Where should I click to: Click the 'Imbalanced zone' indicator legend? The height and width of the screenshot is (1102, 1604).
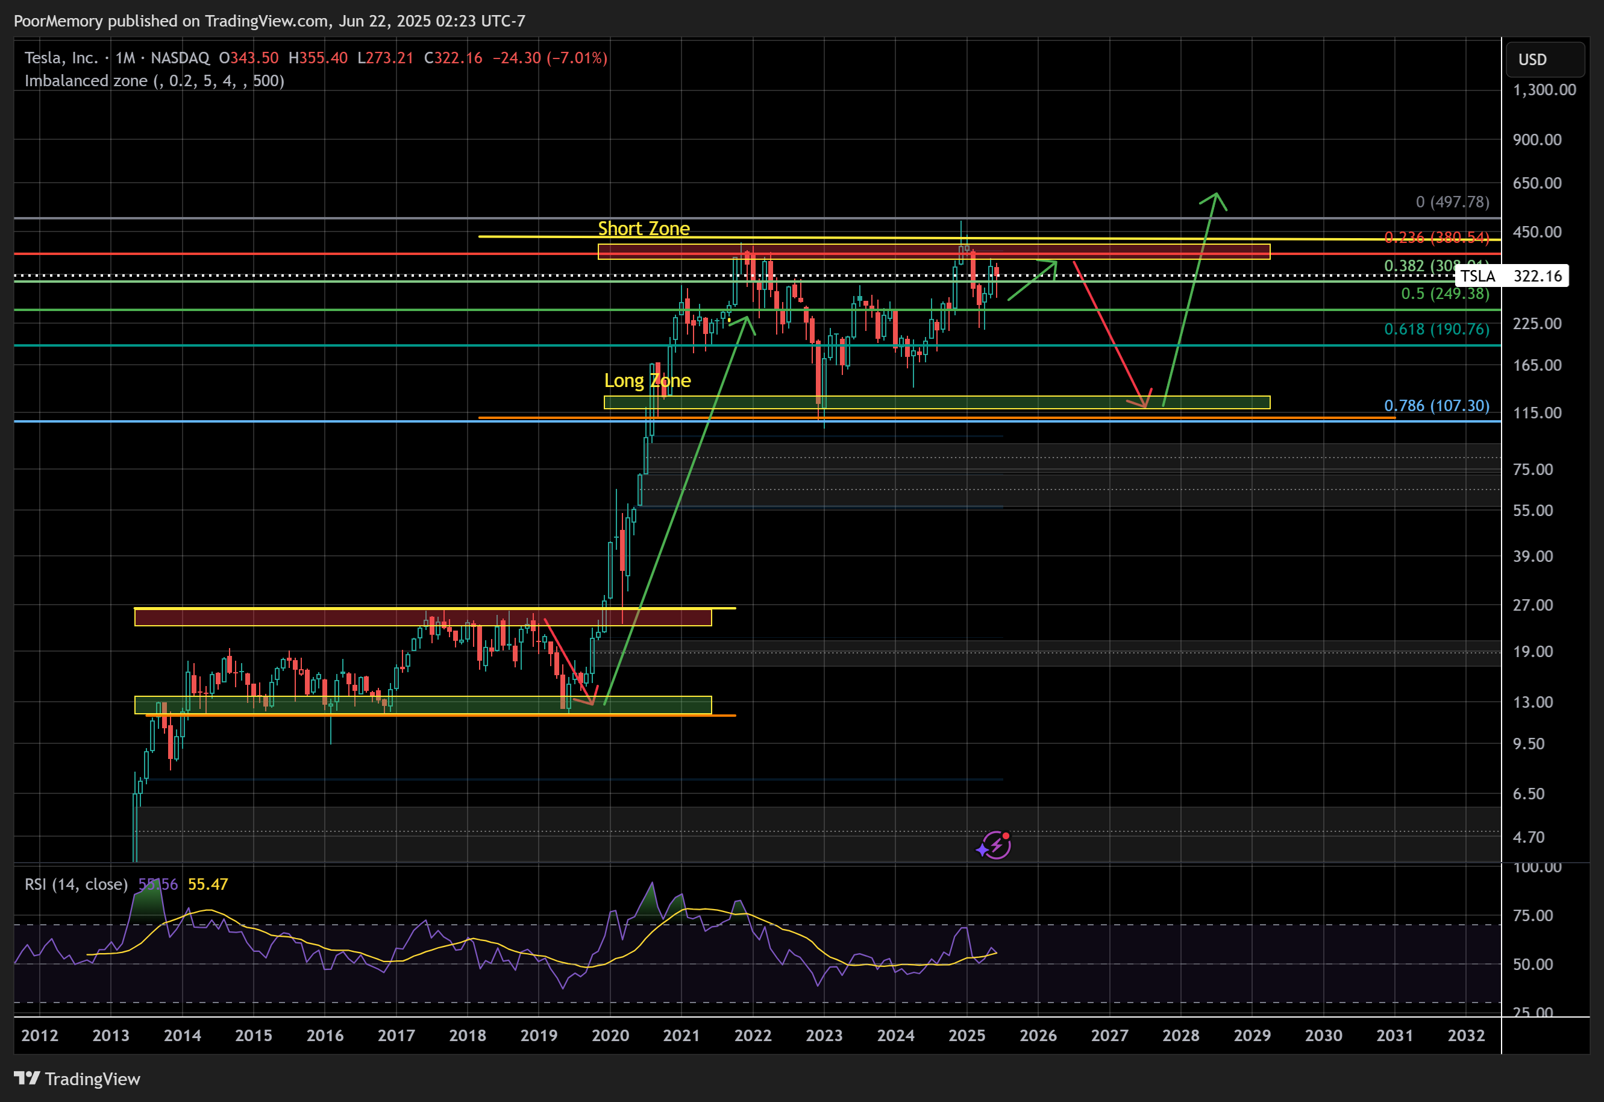point(155,81)
